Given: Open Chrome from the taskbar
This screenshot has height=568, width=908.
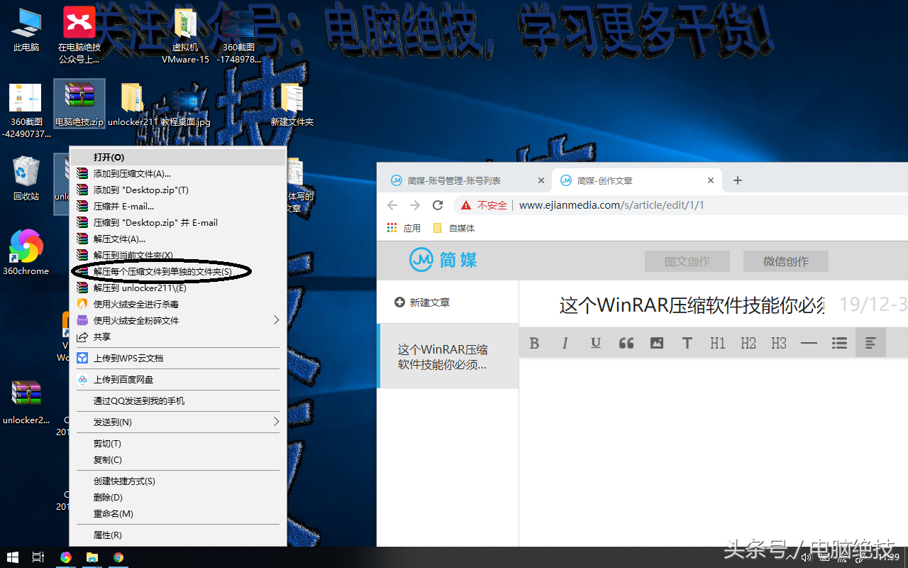Looking at the screenshot, I should [118, 557].
